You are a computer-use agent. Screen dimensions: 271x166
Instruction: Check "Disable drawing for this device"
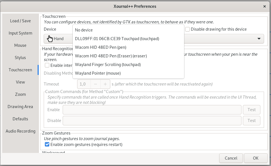(187, 29)
